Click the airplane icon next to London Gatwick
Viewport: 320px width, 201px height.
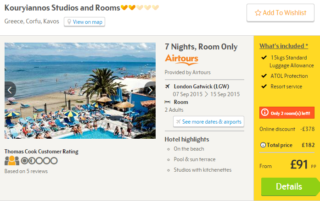[168, 87]
